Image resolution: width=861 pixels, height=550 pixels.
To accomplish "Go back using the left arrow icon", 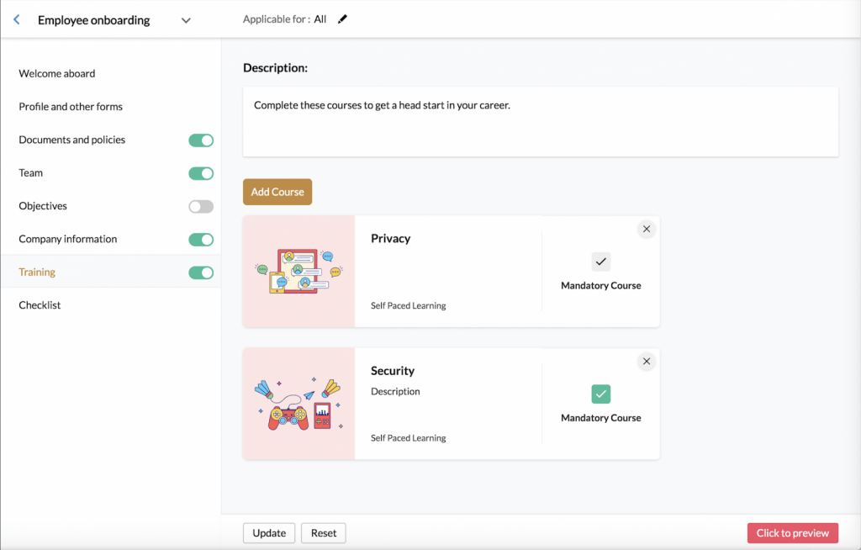I will [x=17, y=20].
